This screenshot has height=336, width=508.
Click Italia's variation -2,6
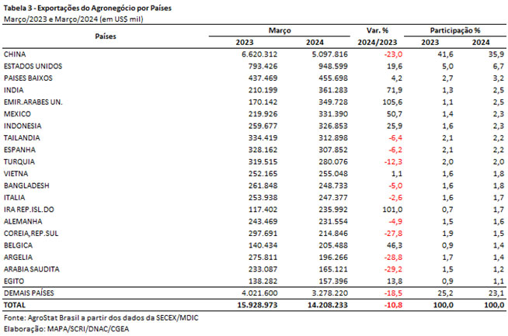coord(395,197)
